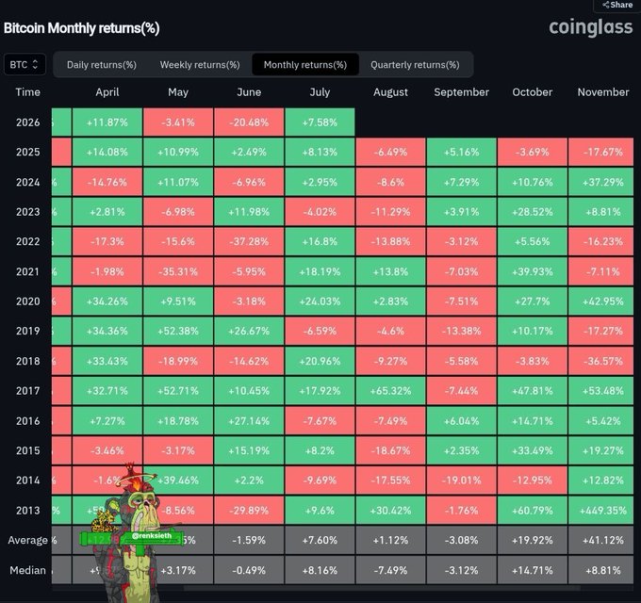This screenshot has height=603, width=641.
Task: Click the +41.12% November average cell
Action: 601,540
